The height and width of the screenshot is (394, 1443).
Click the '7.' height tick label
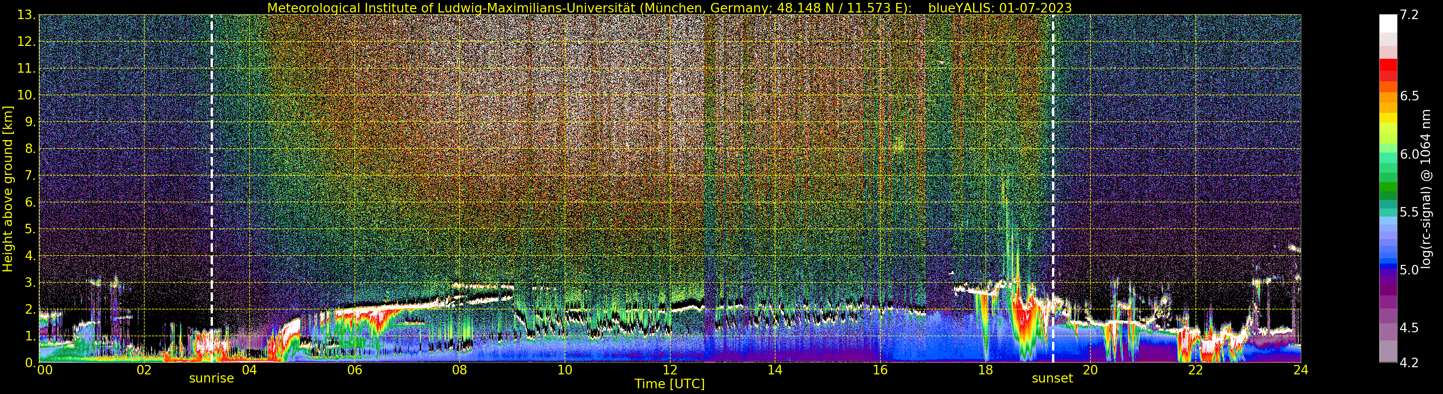click(30, 176)
